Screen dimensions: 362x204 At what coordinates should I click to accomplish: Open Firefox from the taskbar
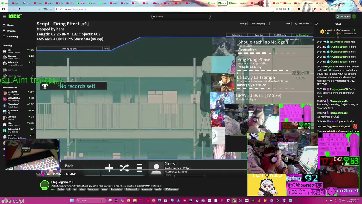(x=153, y=201)
